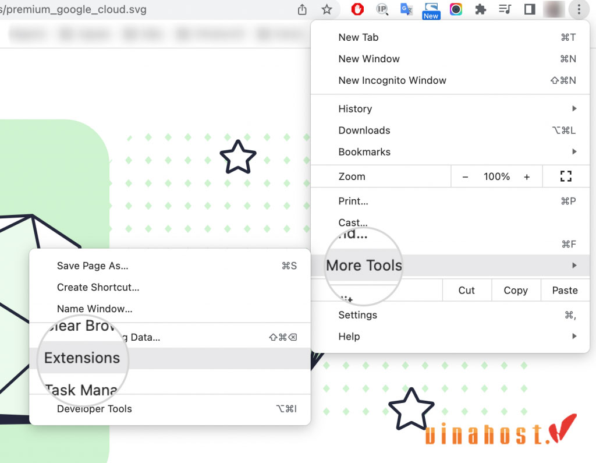Open Settings from the menu

pos(450,315)
